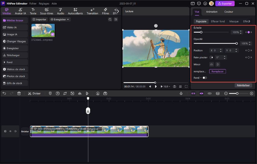Select Photos de stock
Image resolution: width=257 pixels, height=164 pixels.
[x=15, y=76]
